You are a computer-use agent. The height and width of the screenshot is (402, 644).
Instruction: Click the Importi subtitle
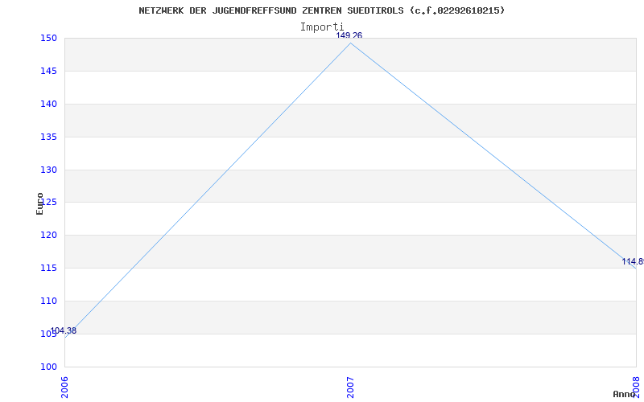point(321,27)
